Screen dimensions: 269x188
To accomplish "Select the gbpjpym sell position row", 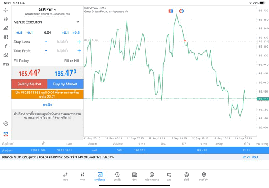I will (x=134, y=150).
